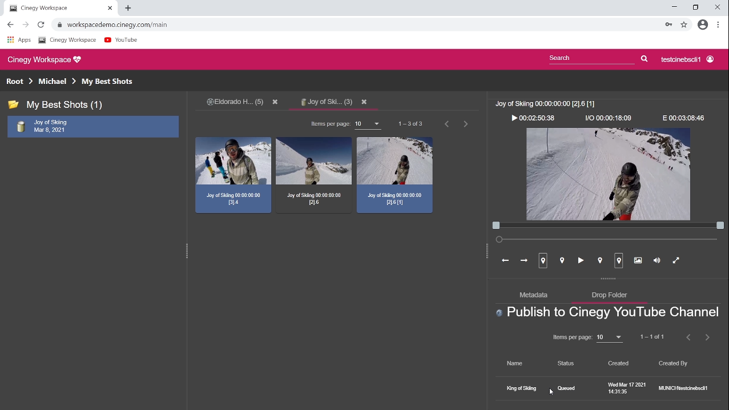Viewport: 729px width, 410px height.
Task: Go to Michael in the breadcrumb
Action: click(53, 81)
